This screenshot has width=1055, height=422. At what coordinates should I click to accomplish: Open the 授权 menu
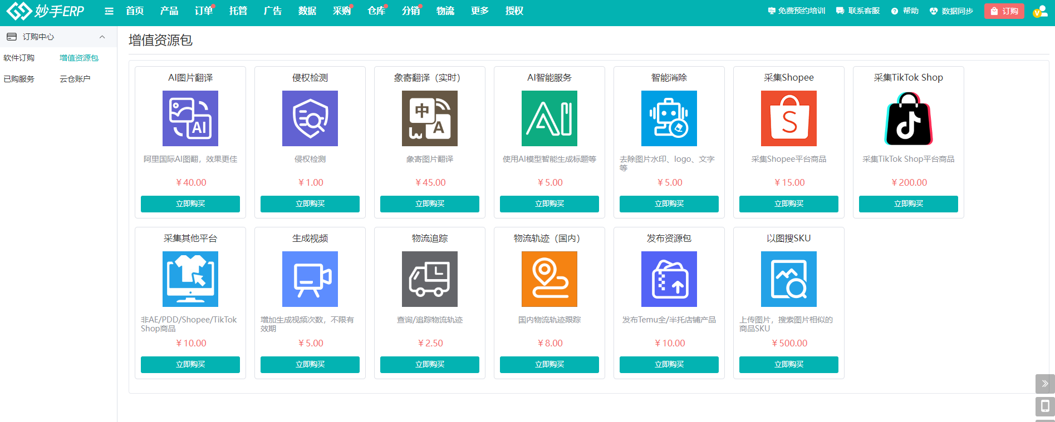[x=514, y=11]
